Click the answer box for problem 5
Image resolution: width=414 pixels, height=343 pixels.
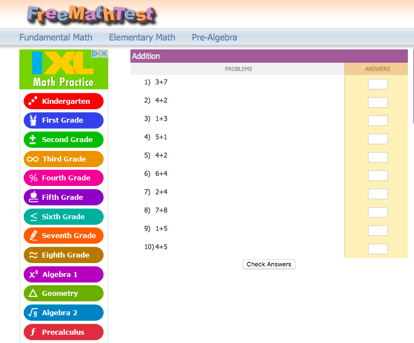coord(378,158)
